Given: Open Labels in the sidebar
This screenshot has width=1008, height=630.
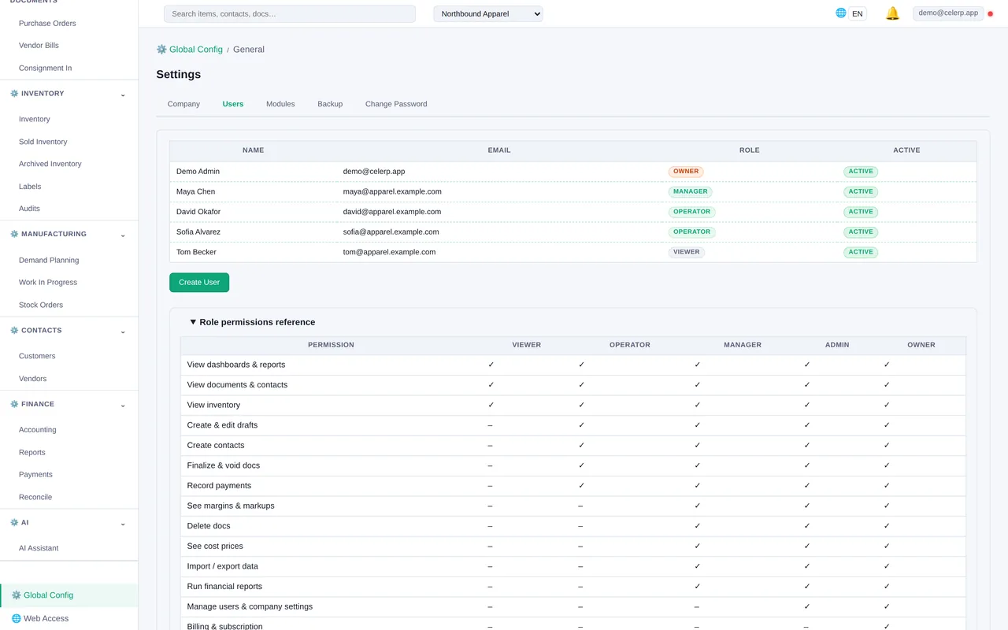Looking at the screenshot, I should point(30,187).
